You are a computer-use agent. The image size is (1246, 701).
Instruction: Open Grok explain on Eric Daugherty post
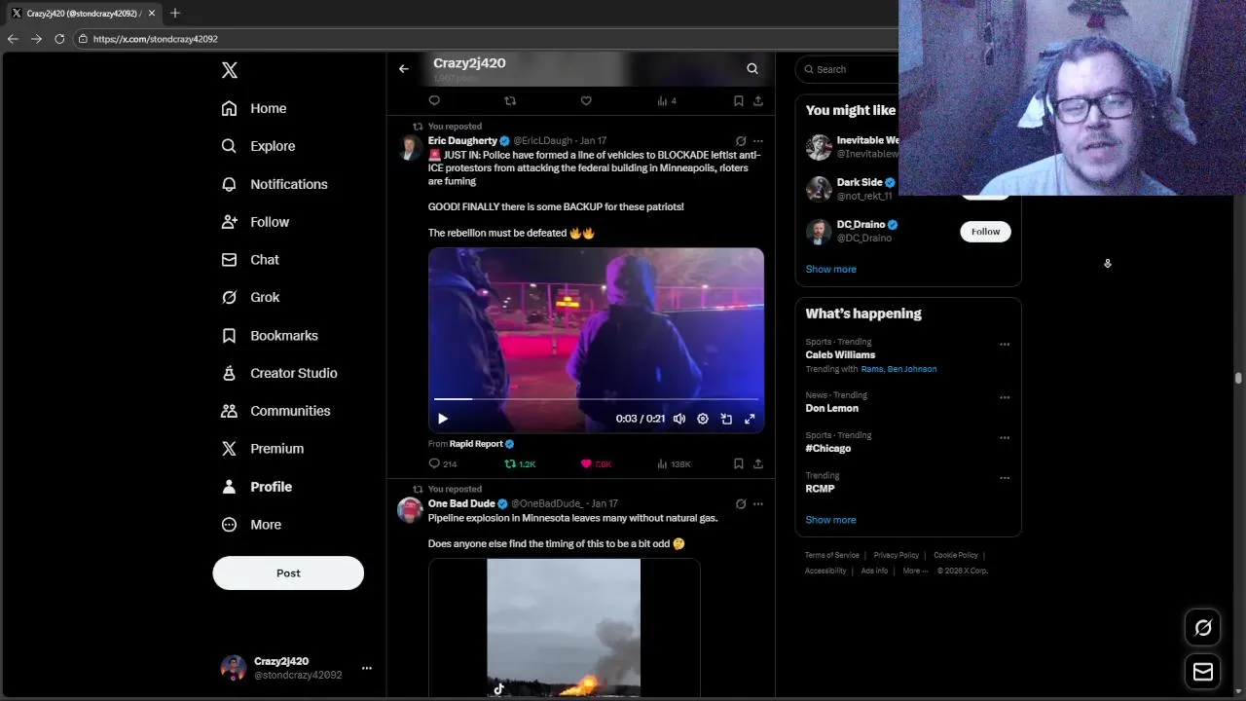point(741,141)
